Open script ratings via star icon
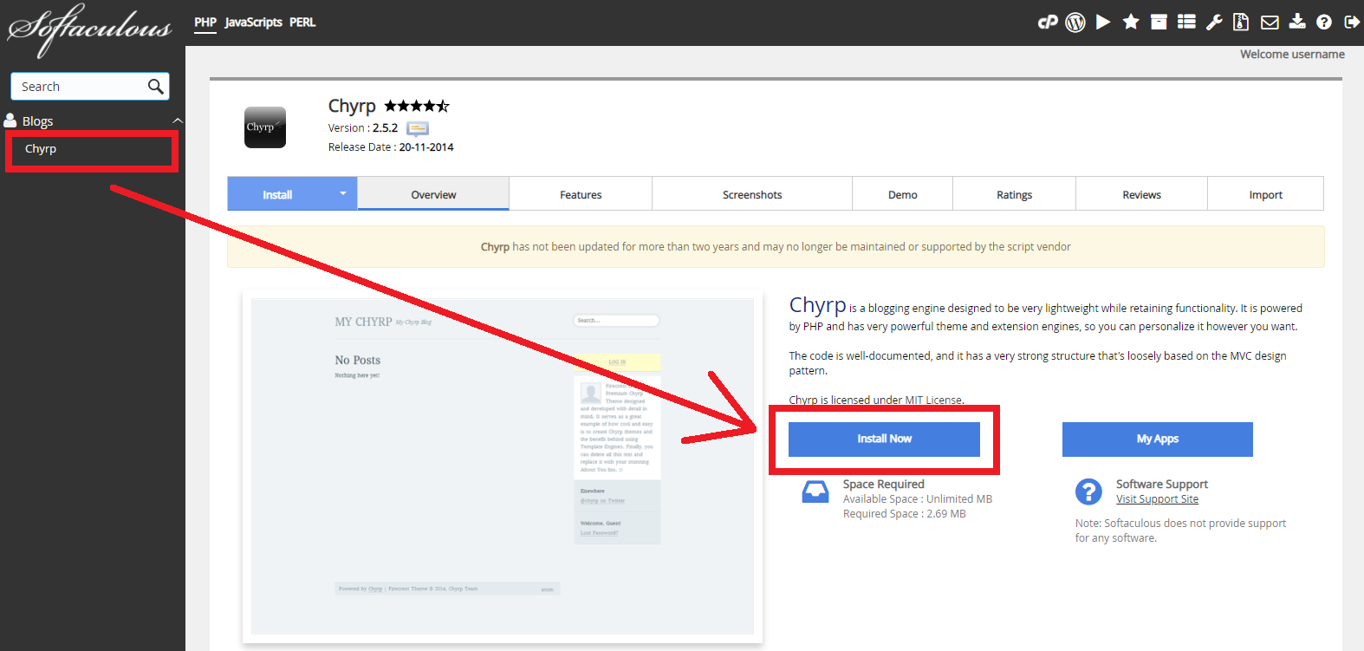The image size is (1364, 651). pyautogui.click(x=1131, y=23)
